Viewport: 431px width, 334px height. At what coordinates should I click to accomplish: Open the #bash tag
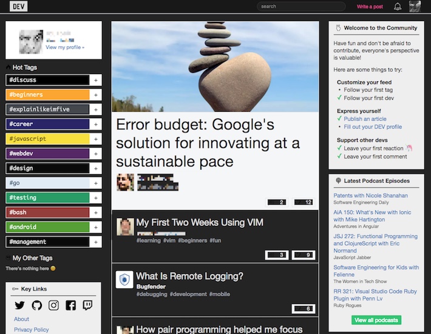(x=47, y=213)
